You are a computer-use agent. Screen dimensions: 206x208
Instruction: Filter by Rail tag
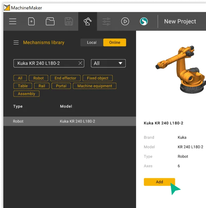42,86
